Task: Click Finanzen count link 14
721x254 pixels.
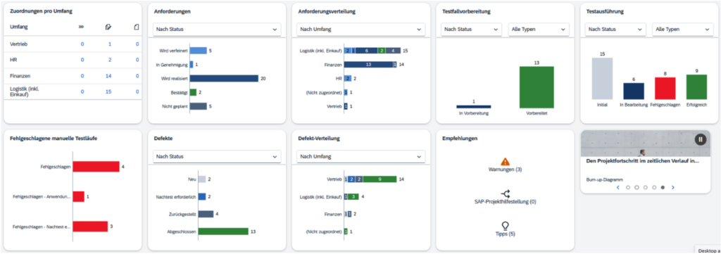Action: tap(108, 76)
